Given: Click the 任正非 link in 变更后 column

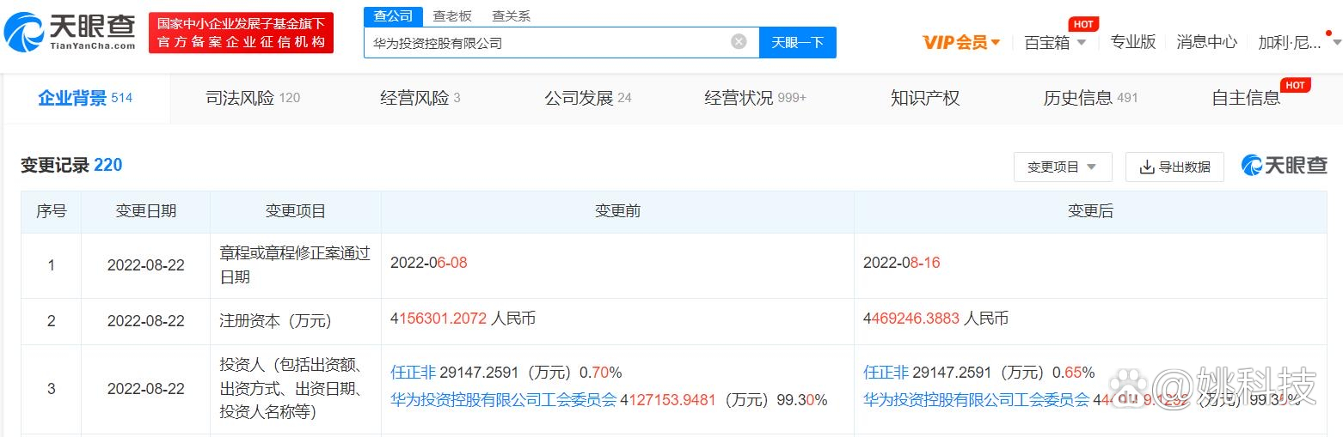Looking at the screenshot, I should [886, 373].
